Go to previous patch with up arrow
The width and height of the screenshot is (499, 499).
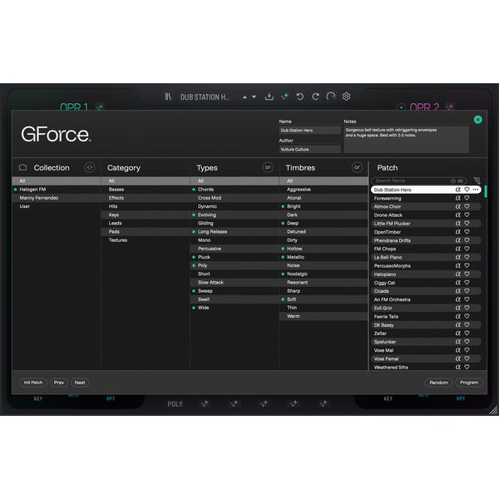[245, 96]
